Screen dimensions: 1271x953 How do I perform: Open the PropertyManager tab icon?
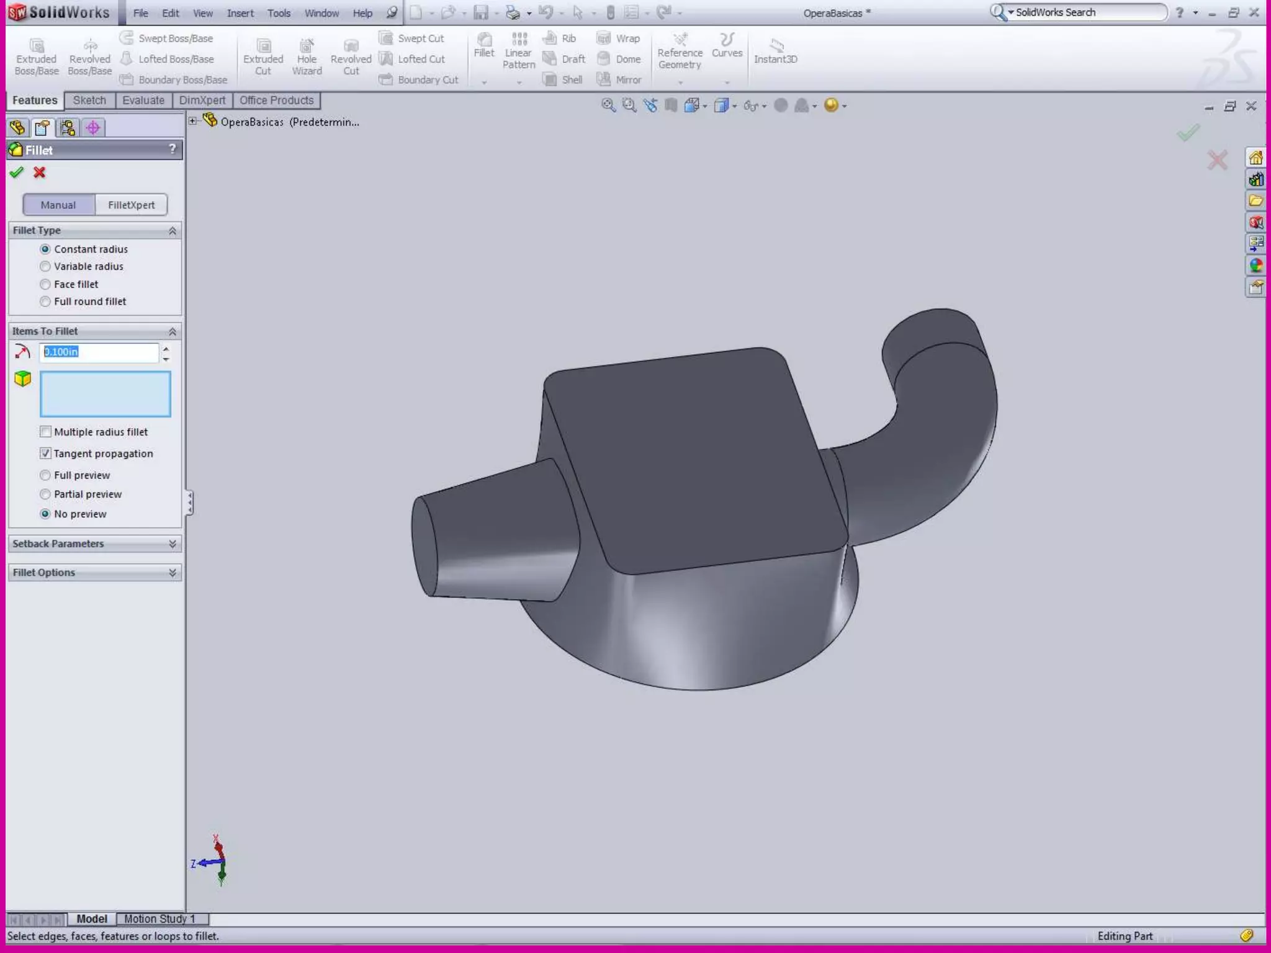tap(43, 128)
